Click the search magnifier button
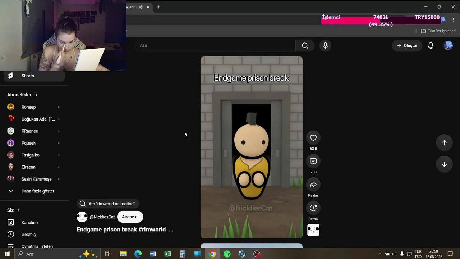 click(x=305, y=45)
